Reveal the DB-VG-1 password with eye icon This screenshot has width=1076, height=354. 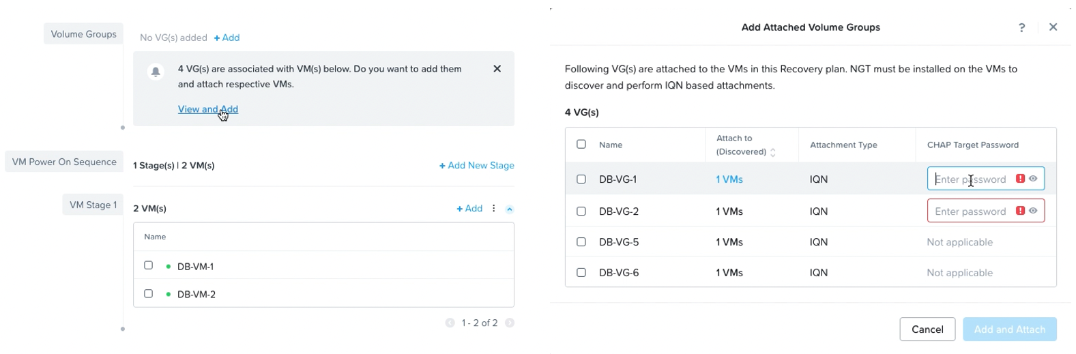click(1033, 179)
